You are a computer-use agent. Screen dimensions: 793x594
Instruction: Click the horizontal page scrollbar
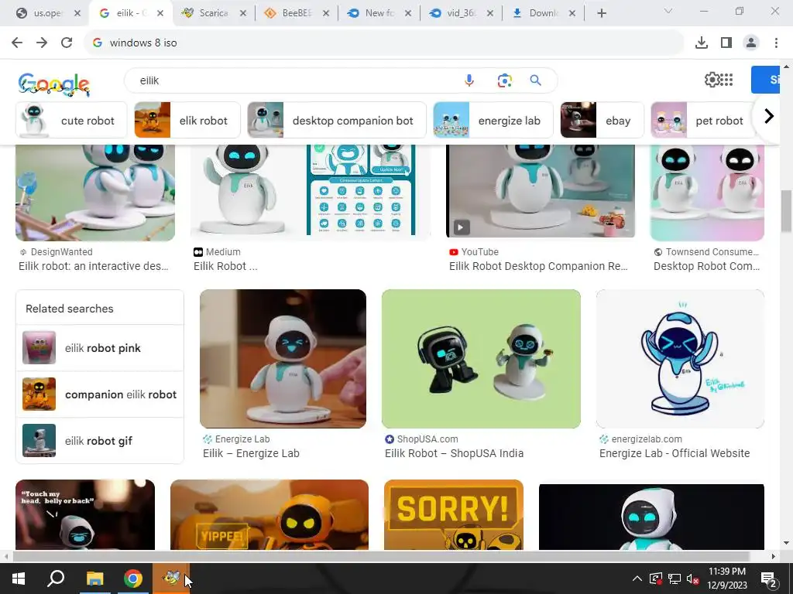coord(381,556)
